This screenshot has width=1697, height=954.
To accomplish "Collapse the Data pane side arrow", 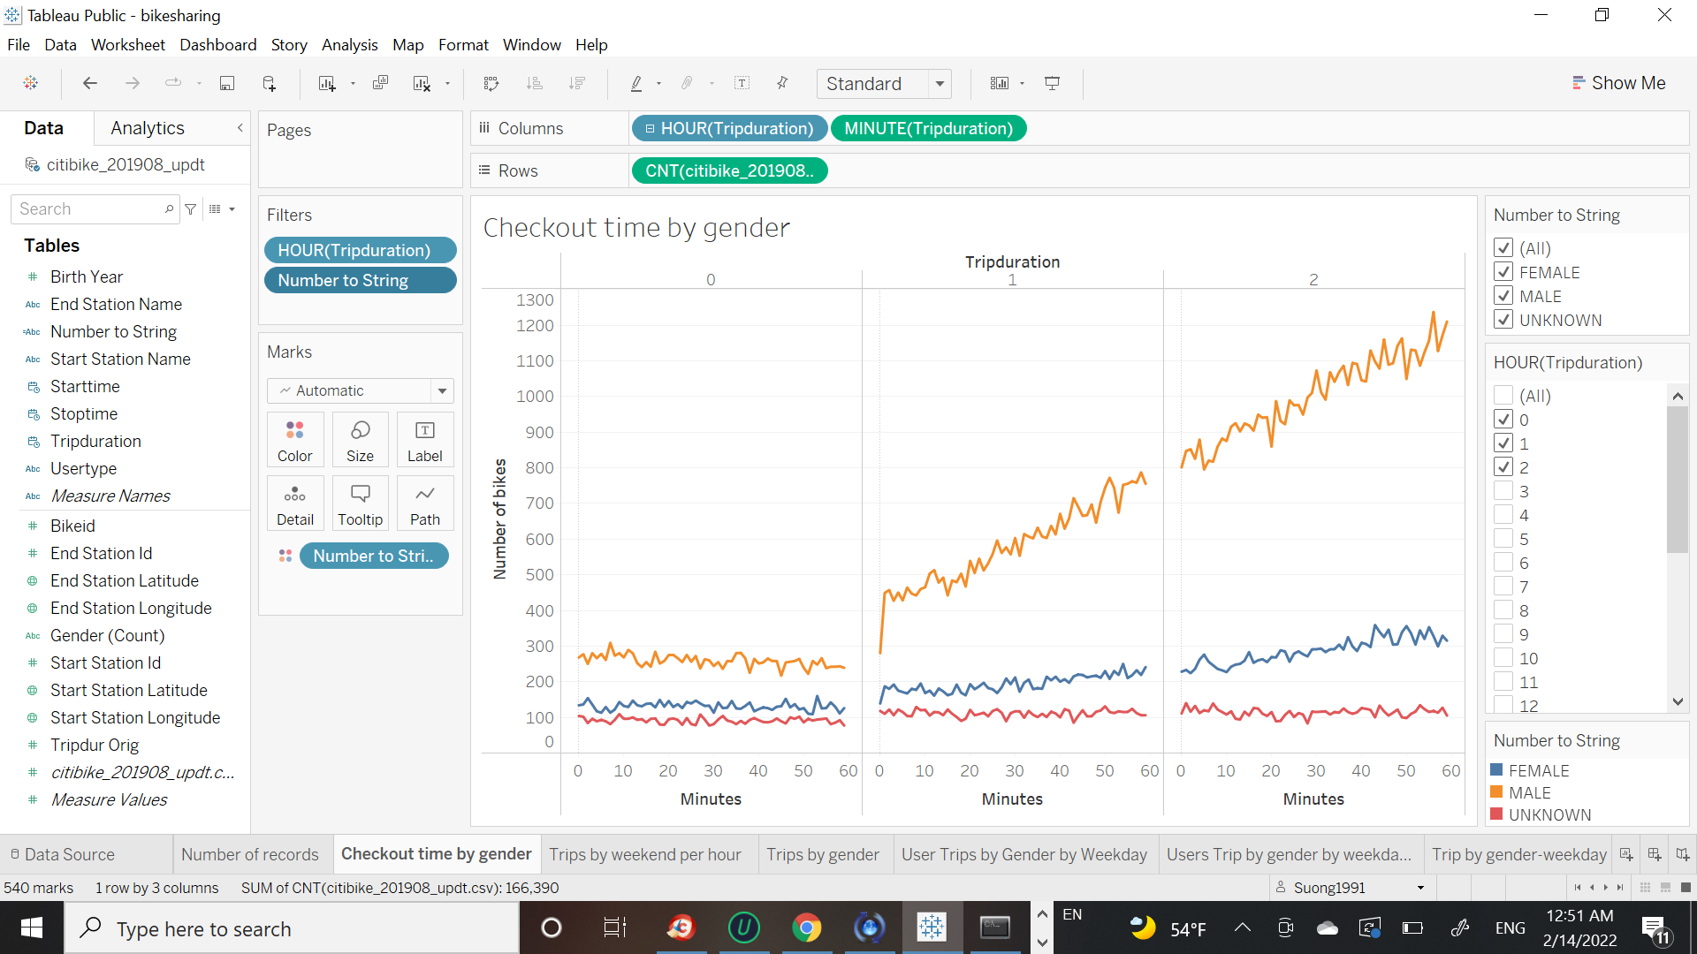I will [x=240, y=128].
